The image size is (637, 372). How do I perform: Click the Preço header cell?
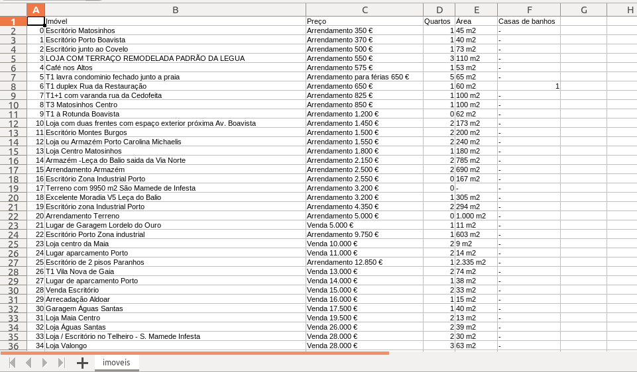click(364, 21)
